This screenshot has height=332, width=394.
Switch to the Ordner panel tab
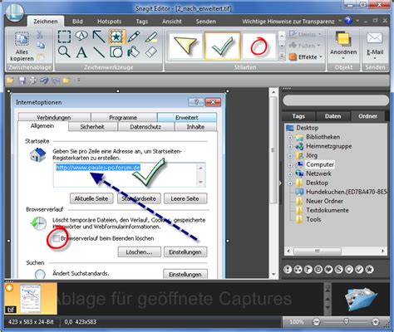click(x=367, y=116)
